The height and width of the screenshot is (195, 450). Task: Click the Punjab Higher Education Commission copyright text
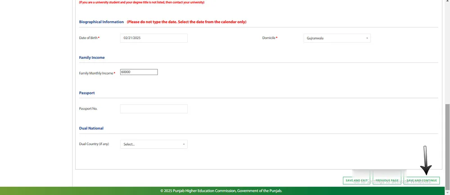pyautogui.click(x=221, y=191)
